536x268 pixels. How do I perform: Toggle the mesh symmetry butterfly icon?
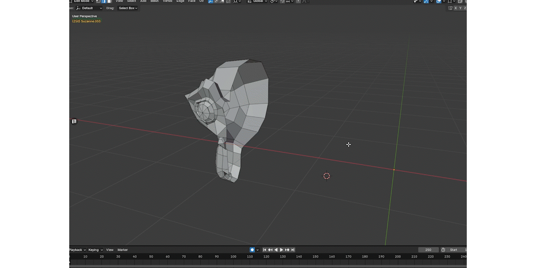click(x=450, y=8)
